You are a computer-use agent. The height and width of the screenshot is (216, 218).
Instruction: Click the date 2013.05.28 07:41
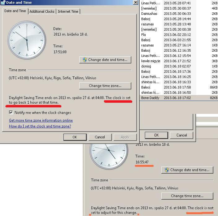point(177,3)
